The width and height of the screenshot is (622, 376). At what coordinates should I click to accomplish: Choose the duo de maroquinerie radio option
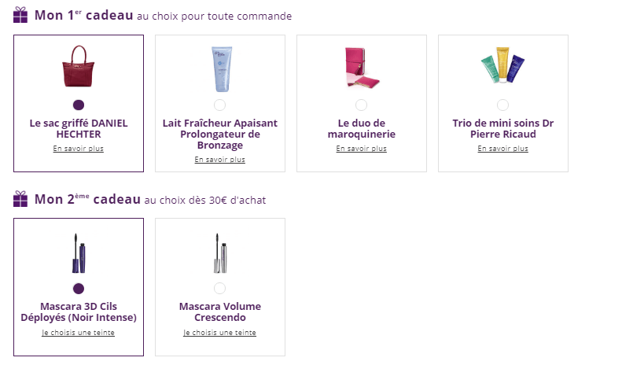361,105
